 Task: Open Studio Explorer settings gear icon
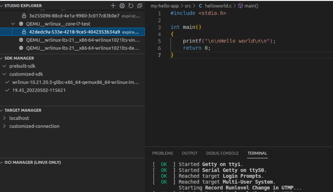coord(122,6)
